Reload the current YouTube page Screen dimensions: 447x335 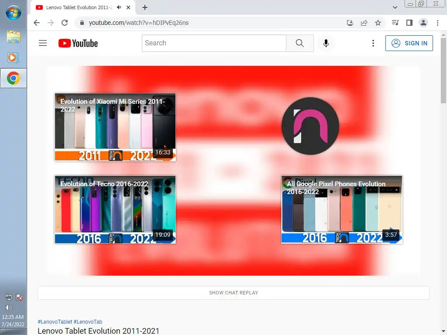(x=65, y=23)
